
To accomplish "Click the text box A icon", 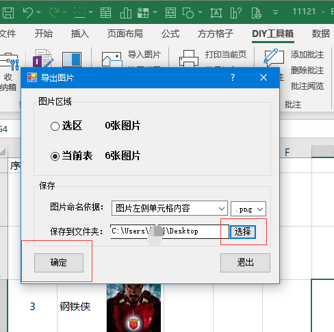I will coord(216,13).
